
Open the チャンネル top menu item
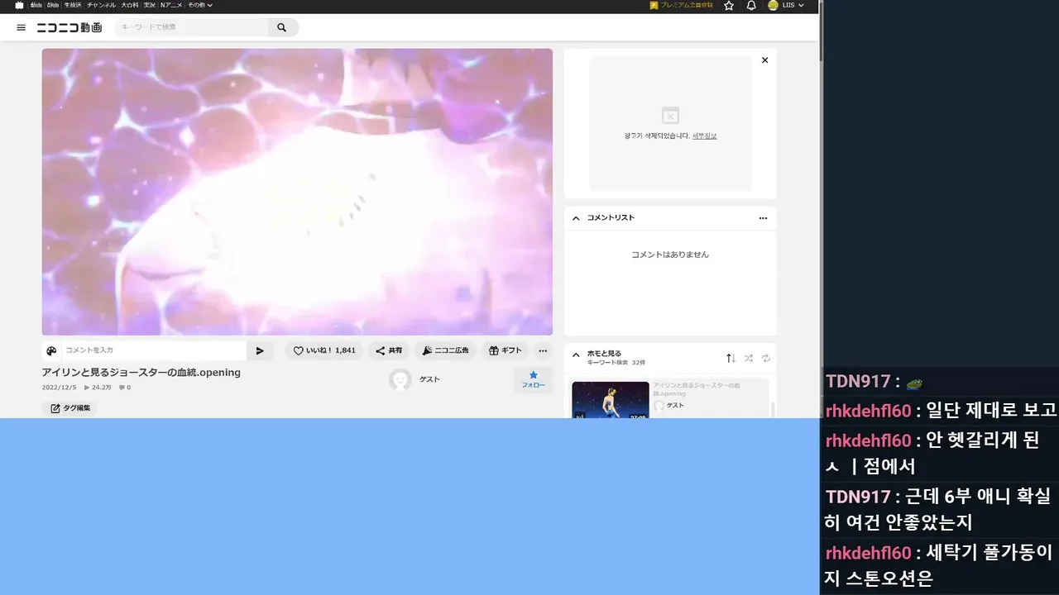pyautogui.click(x=101, y=5)
